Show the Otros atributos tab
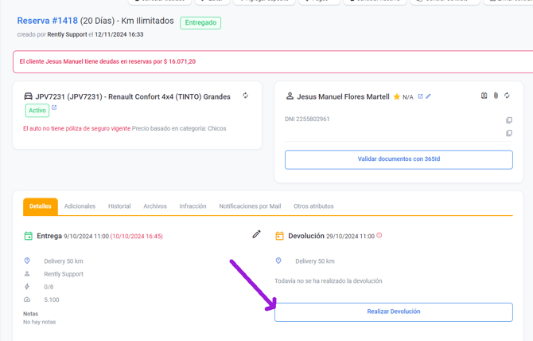This screenshot has height=341, width=533. click(x=313, y=206)
